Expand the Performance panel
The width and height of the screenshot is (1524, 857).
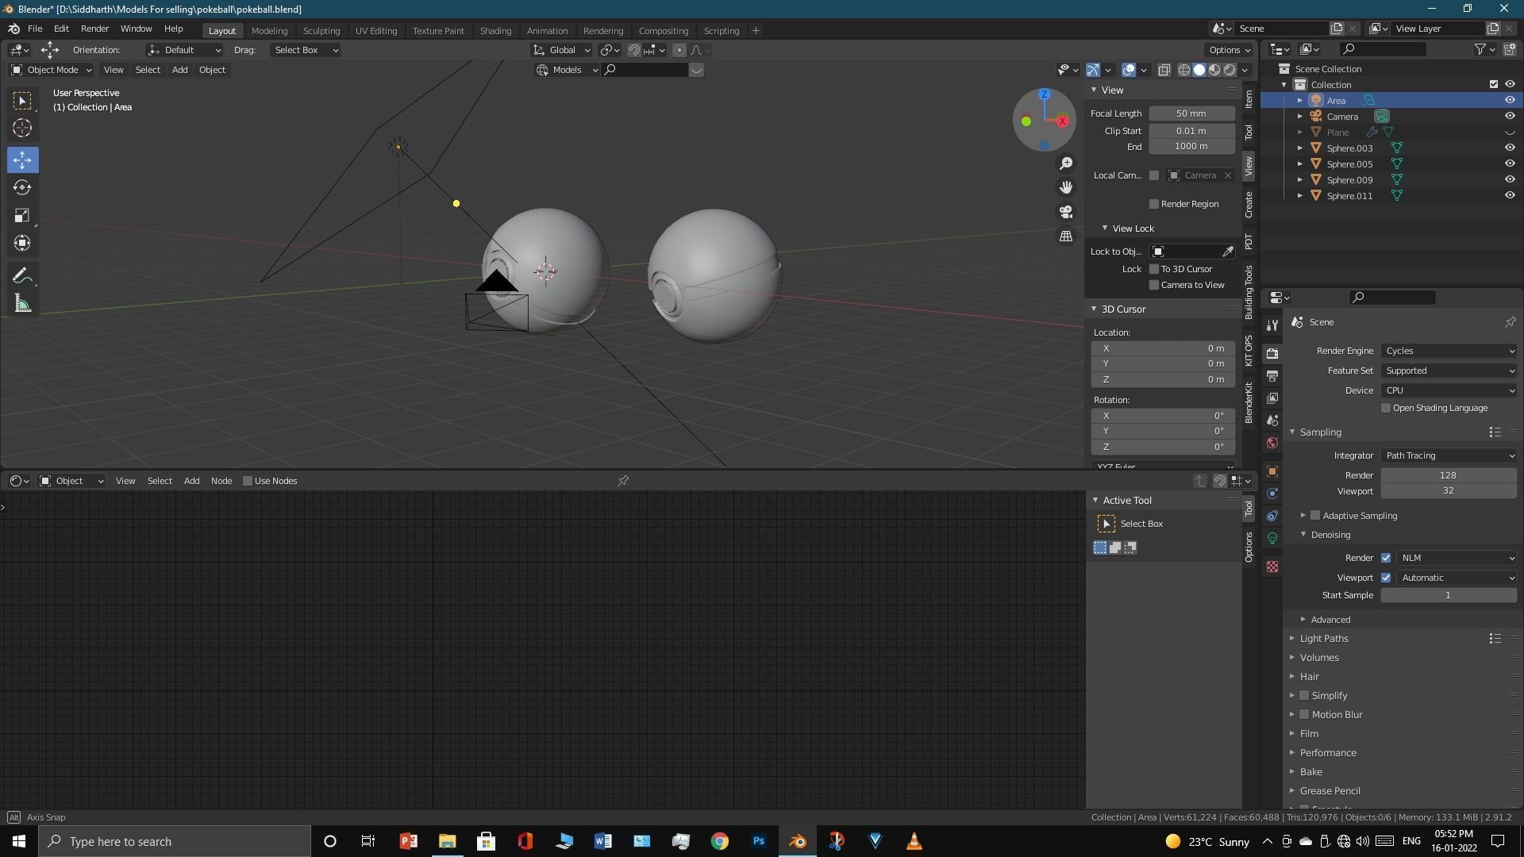[1327, 753]
